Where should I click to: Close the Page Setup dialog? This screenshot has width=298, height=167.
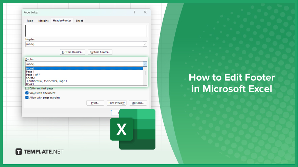point(145,12)
